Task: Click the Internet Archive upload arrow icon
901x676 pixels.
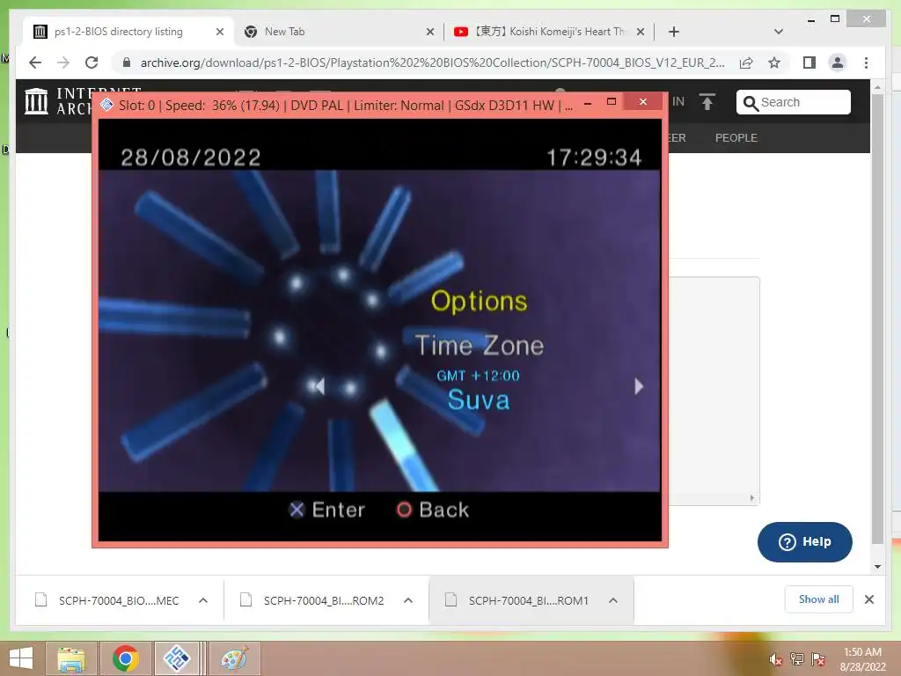Action: 707,102
